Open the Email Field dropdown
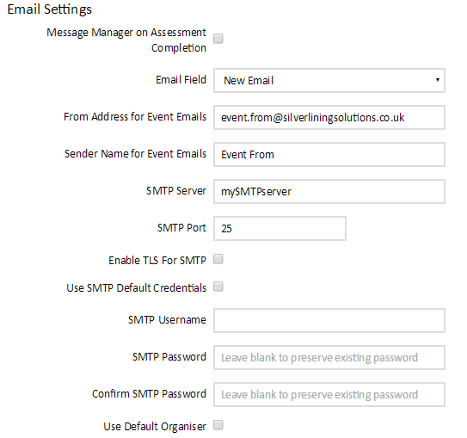This screenshot has height=438, width=467. [x=329, y=80]
